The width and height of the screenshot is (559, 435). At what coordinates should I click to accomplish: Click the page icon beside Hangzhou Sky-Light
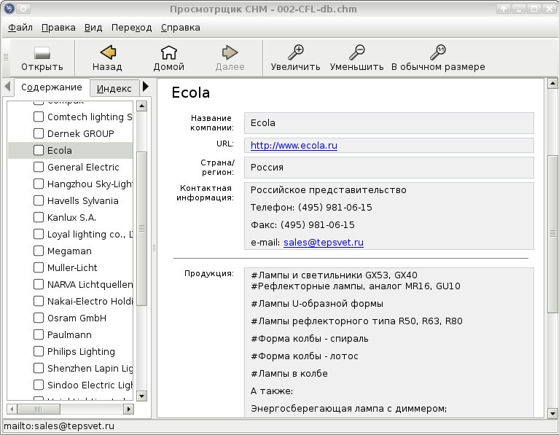39,184
